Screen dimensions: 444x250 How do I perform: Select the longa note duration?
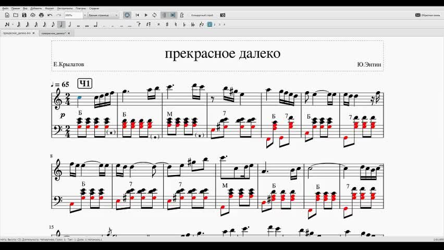[96, 24]
